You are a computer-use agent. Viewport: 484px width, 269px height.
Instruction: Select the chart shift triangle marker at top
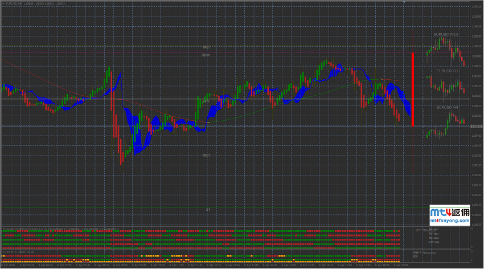(x=404, y=2)
